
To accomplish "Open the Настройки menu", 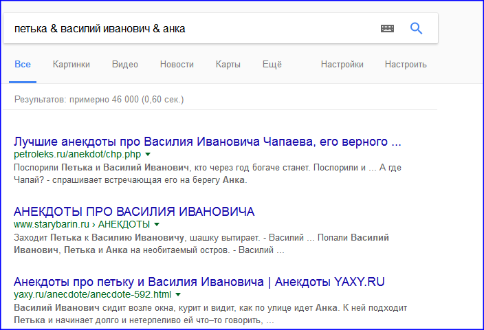I will tap(342, 65).
